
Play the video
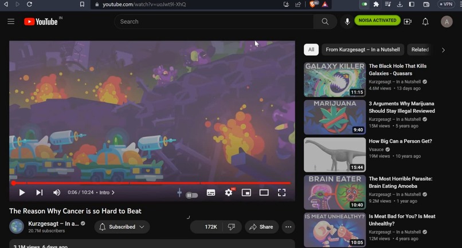pos(22,192)
